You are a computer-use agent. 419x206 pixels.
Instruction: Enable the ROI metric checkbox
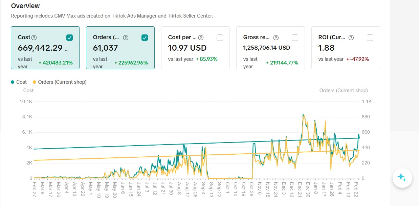pos(370,37)
